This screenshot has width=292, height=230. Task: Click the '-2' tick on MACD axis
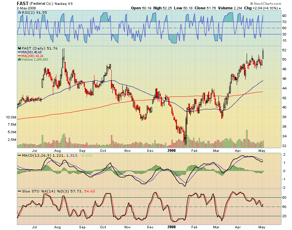pos(284,187)
